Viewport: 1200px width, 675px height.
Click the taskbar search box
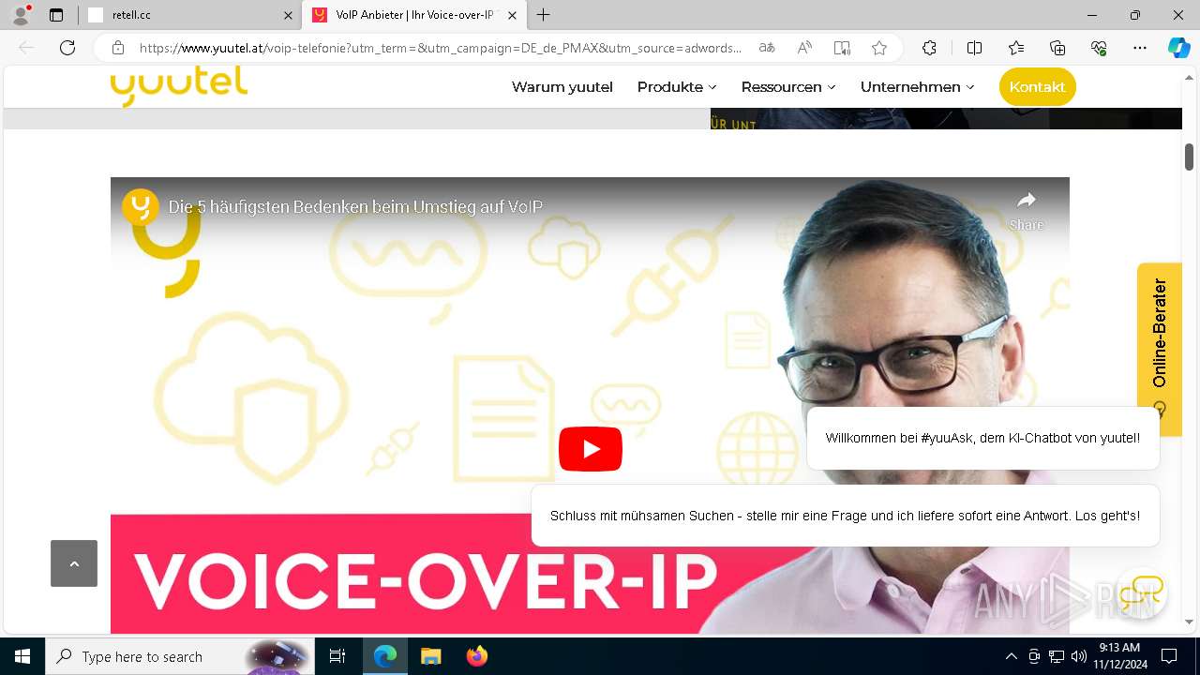[180, 656]
